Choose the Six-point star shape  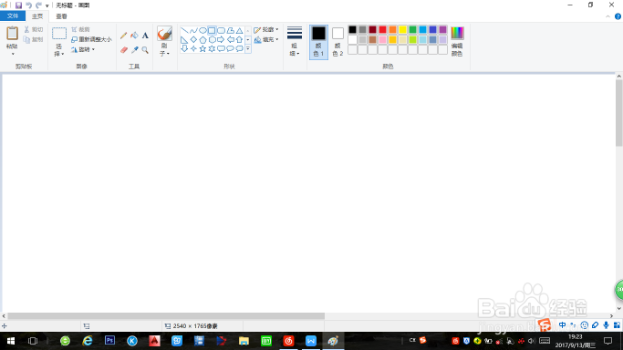click(212, 48)
